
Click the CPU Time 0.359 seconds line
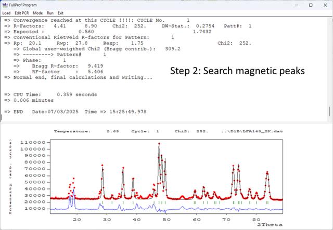[50, 95]
